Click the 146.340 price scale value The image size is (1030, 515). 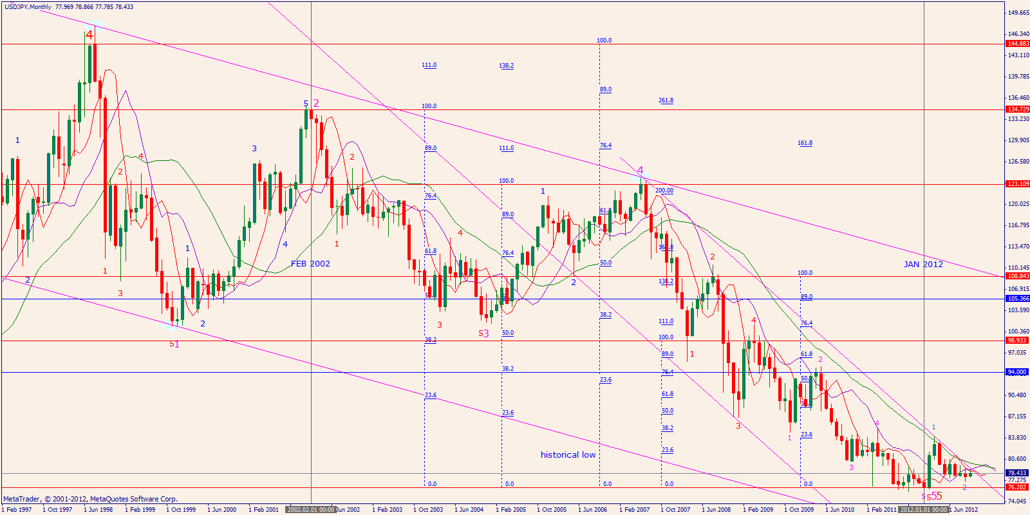(1018, 34)
